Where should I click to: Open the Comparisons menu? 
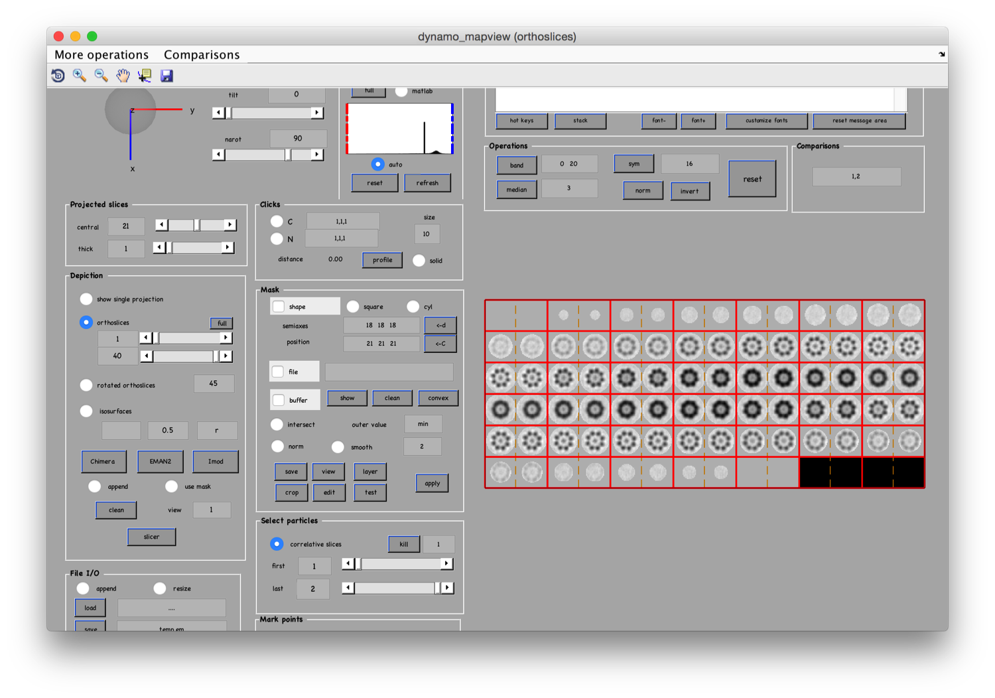(x=202, y=54)
